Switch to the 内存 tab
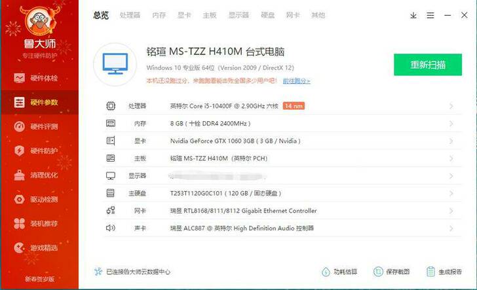 coord(159,15)
